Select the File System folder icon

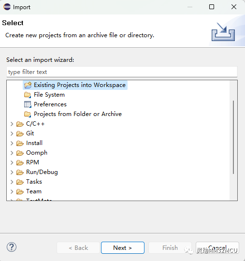[x=28, y=95]
